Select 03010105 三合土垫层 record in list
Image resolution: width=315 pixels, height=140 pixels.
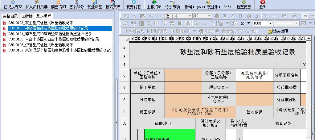tap(53, 39)
